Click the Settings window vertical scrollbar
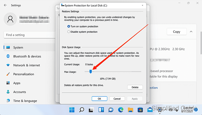This screenshot has height=115, width=202. [x=201, y=43]
